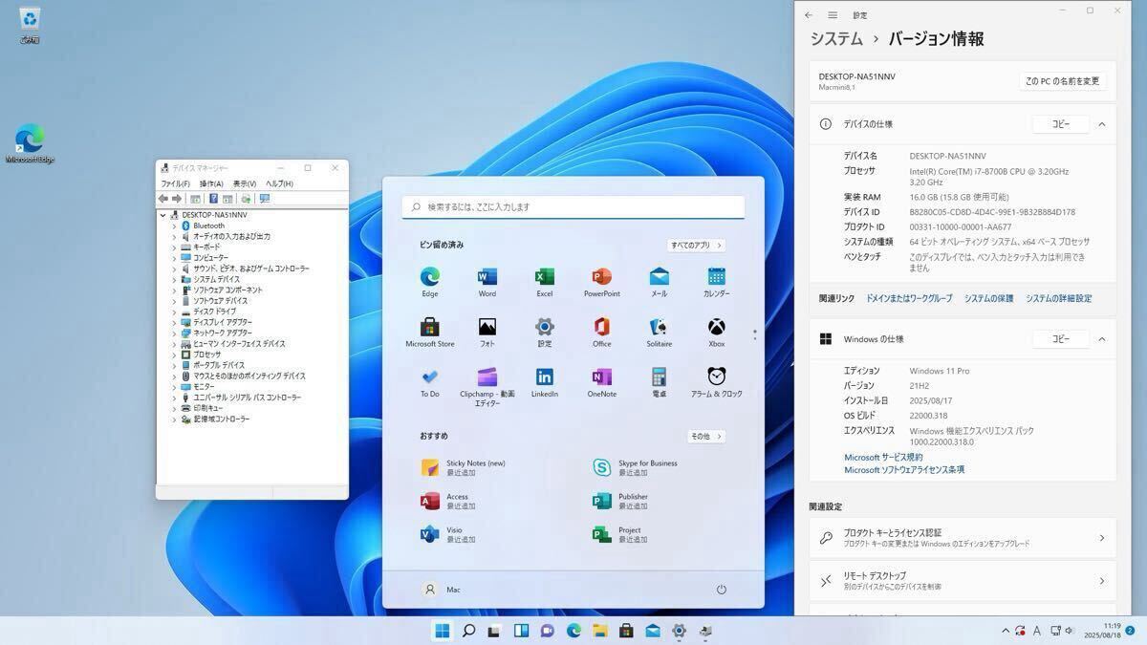Open the システムの保護 link
The height and width of the screenshot is (645, 1147).
(x=988, y=299)
